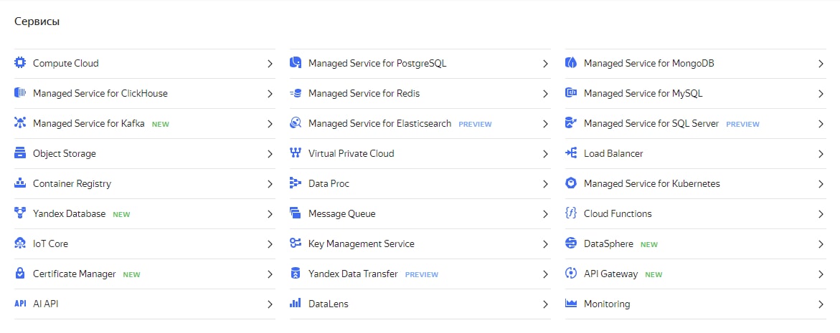Open Key Management Service

(x=420, y=243)
